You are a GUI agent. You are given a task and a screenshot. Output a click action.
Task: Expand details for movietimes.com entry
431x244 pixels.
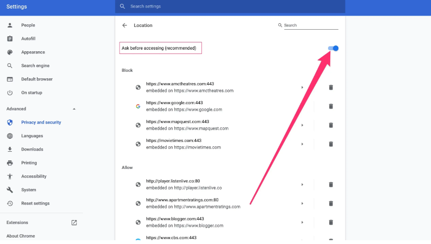pyautogui.click(x=302, y=144)
